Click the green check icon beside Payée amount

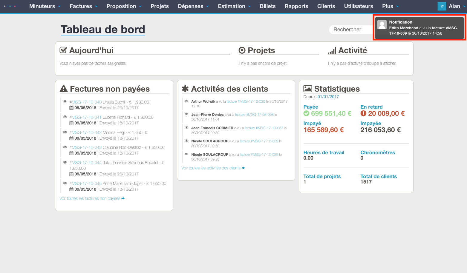point(306,113)
